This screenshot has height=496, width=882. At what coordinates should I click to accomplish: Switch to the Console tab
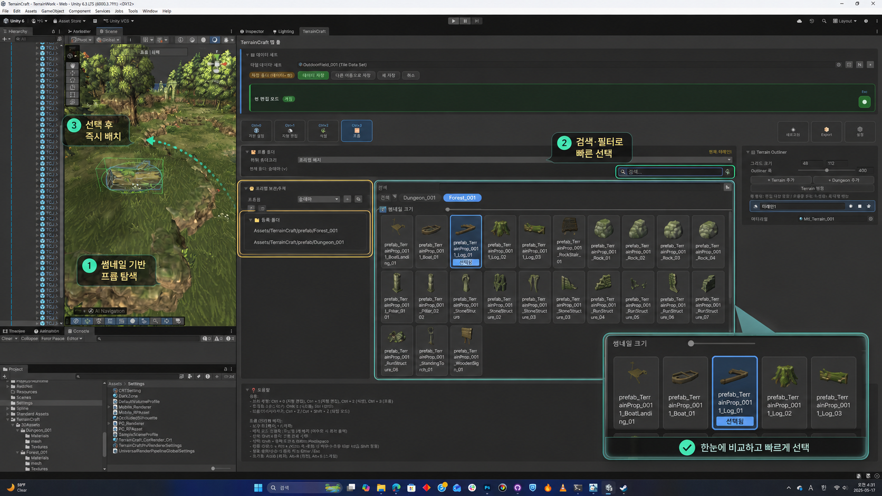coord(79,331)
